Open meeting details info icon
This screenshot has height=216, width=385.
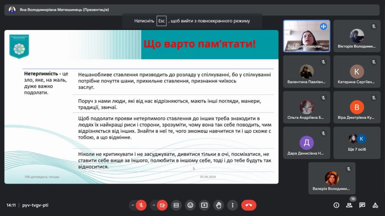336,205
